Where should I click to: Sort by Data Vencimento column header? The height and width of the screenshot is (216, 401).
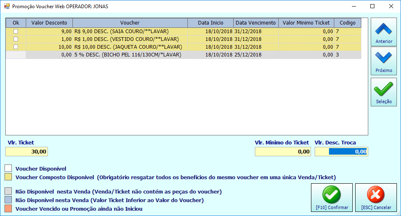coord(256,23)
